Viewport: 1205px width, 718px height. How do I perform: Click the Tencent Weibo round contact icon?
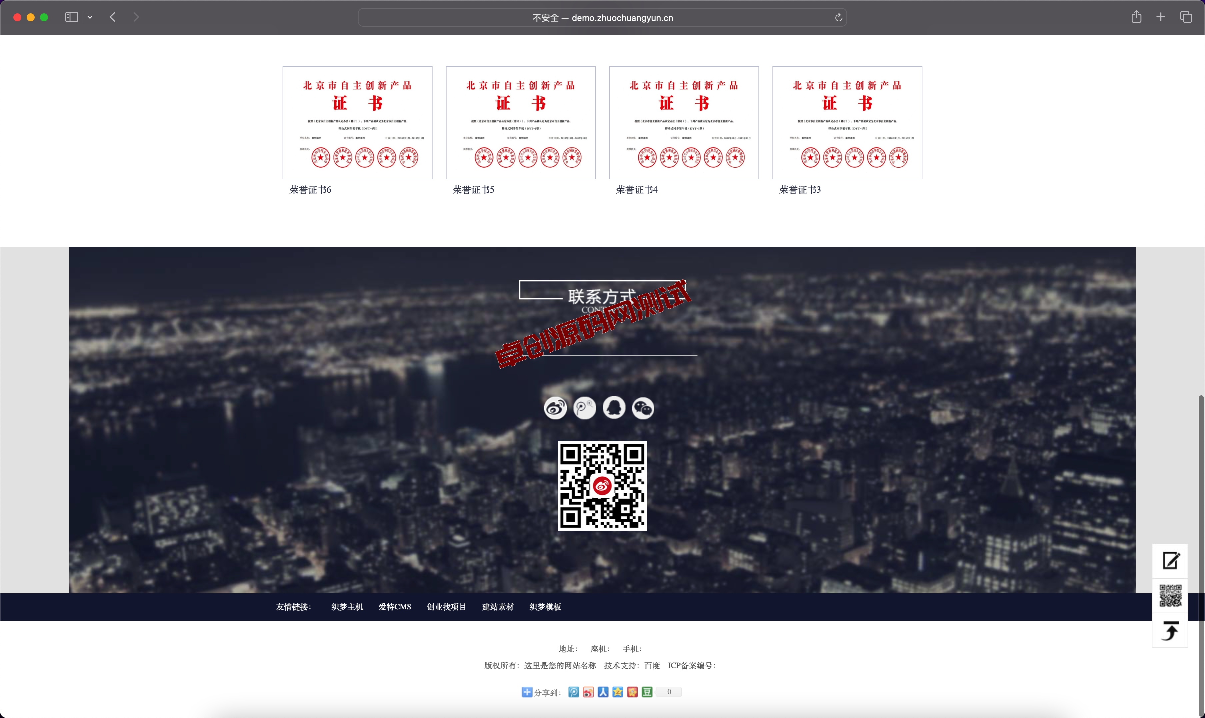(585, 408)
